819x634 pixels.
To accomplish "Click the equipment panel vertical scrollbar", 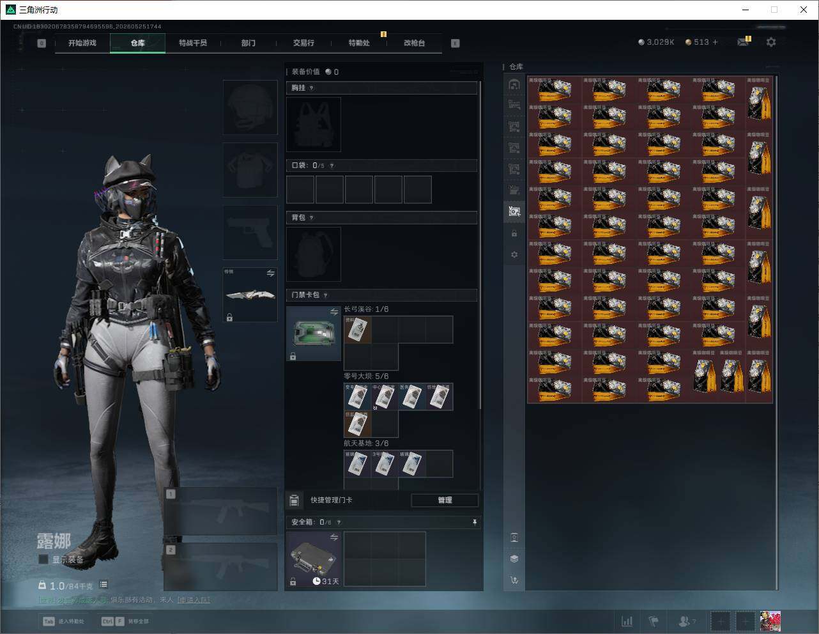I will tap(480, 245).
